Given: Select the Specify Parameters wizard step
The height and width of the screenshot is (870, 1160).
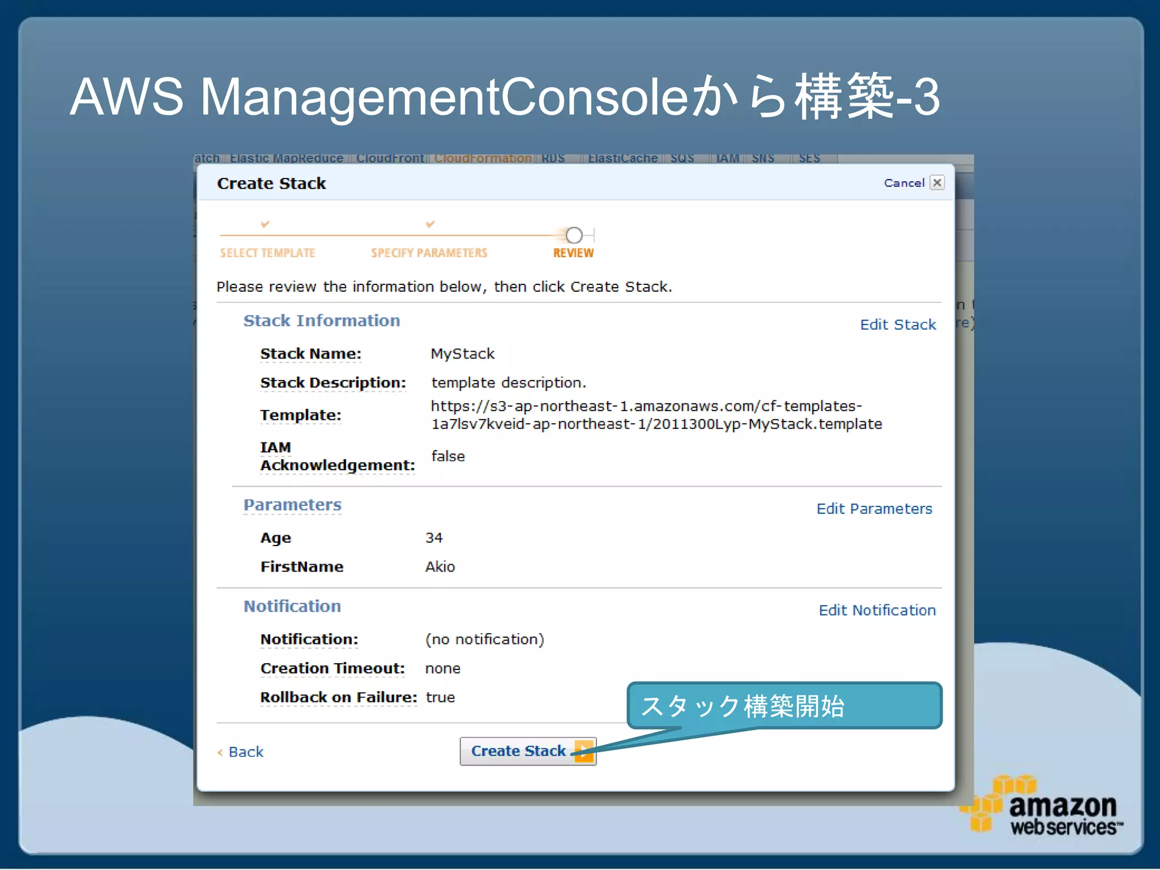Looking at the screenshot, I should (429, 253).
